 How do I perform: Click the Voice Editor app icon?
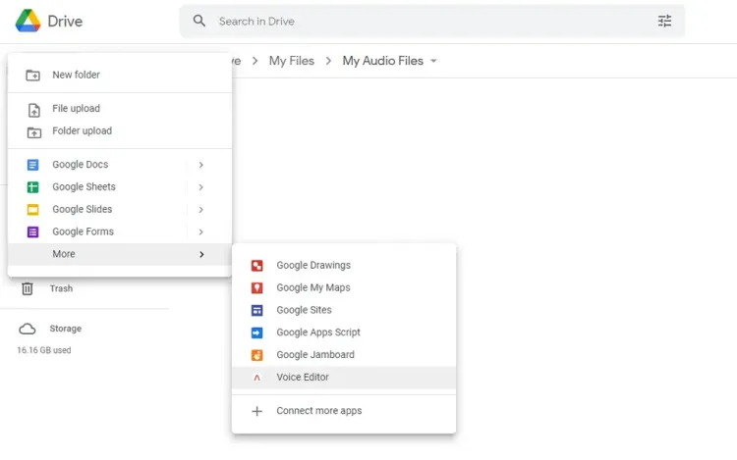tap(257, 378)
